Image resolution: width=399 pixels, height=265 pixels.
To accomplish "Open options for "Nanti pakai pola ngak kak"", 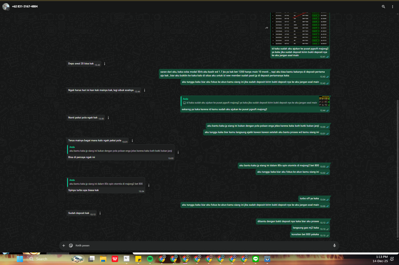I will [x=108, y=118].
